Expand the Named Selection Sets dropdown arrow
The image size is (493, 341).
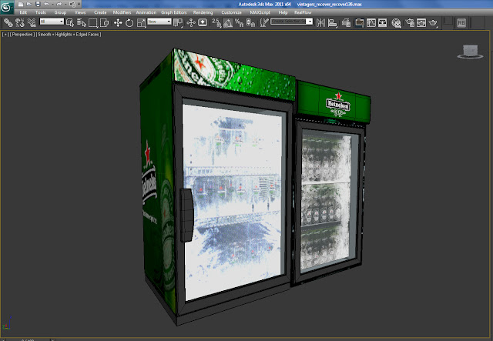click(310, 22)
